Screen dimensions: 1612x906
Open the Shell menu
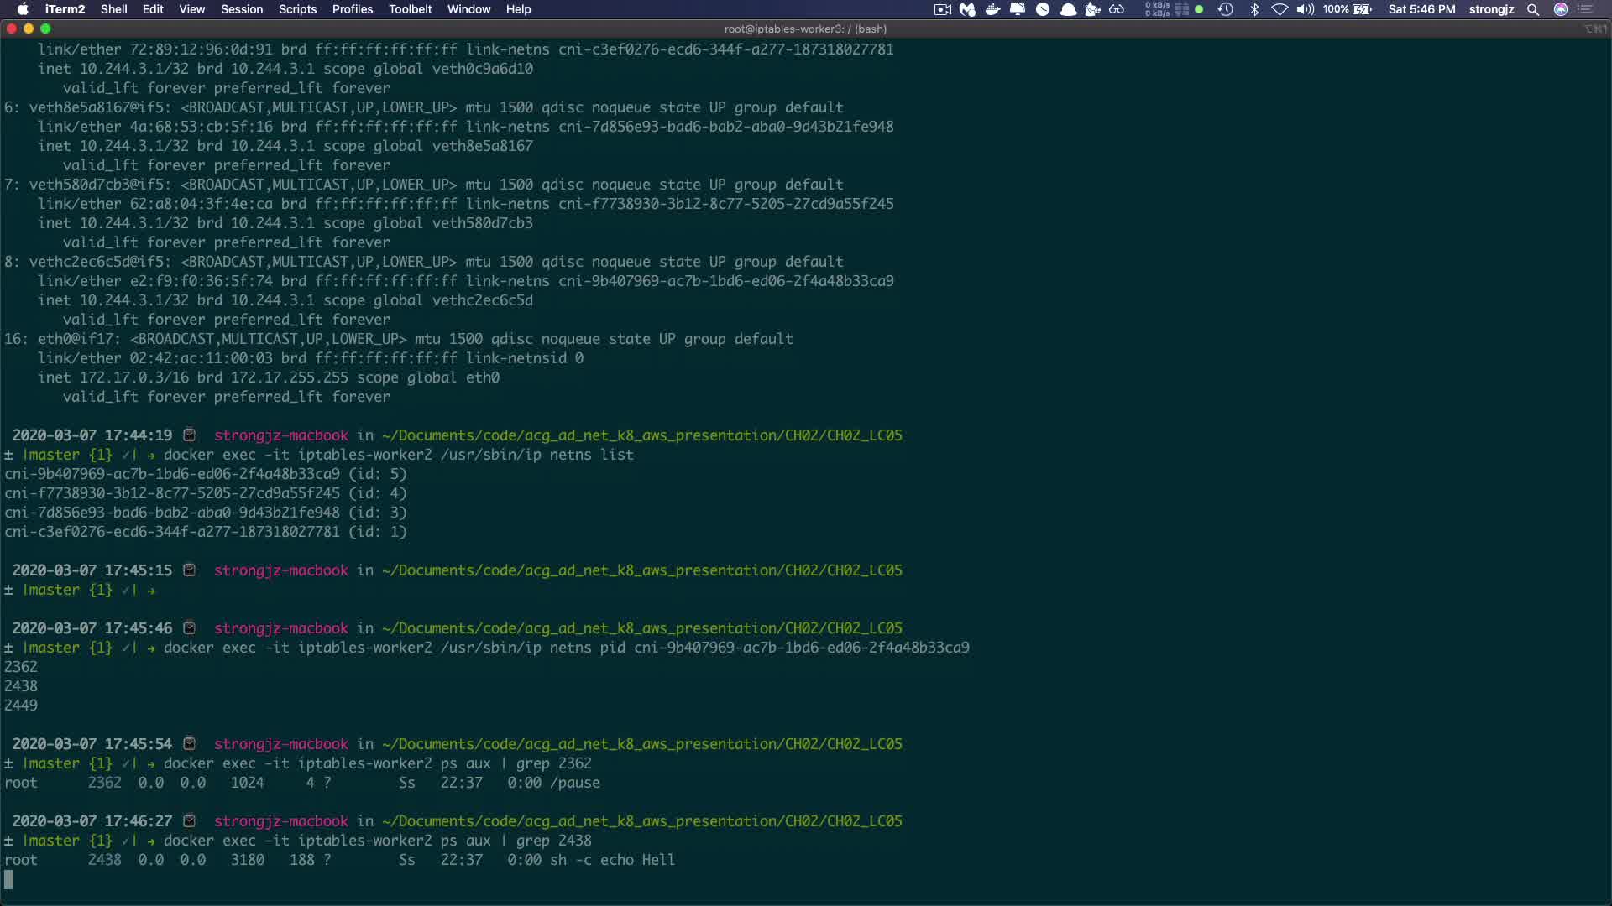(x=113, y=9)
